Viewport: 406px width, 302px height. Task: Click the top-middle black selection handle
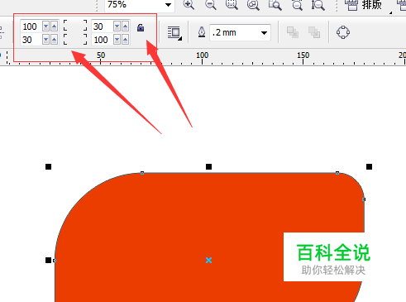click(208, 166)
